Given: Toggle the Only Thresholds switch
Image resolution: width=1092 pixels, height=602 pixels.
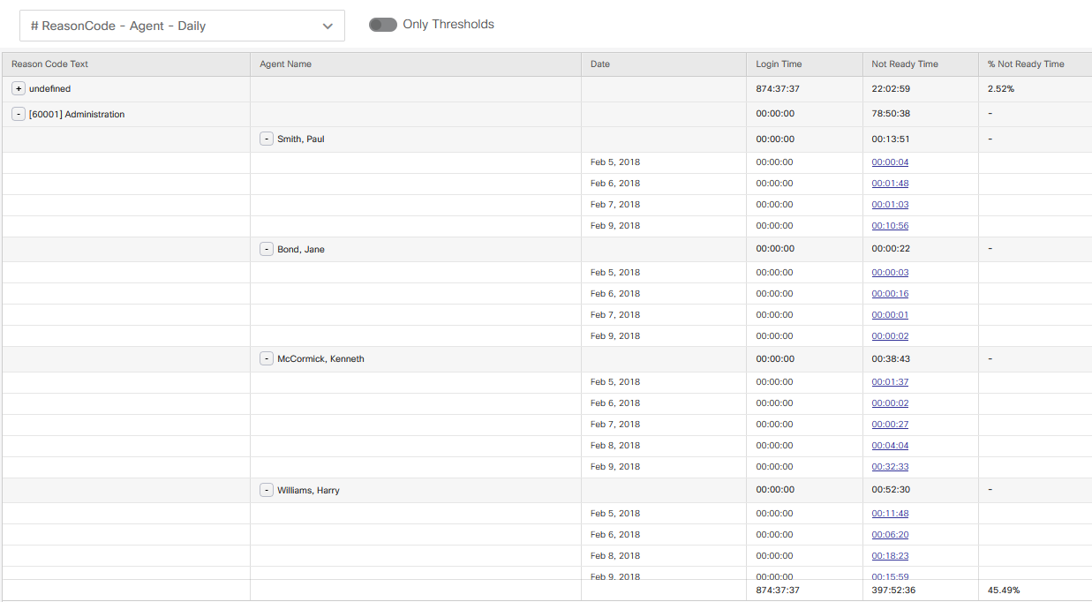Looking at the screenshot, I should [x=383, y=25].
